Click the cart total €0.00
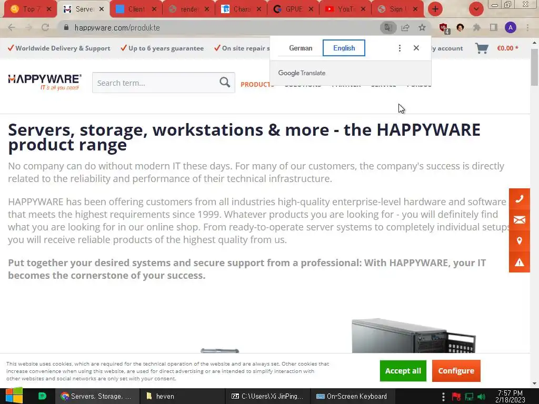Viewport: 539px width, 404px height. (507, 48)
